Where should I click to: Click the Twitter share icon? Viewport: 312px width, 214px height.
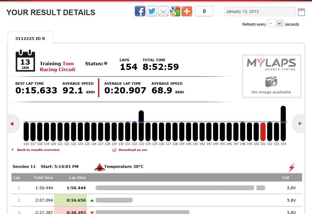(x=152, y=11)
